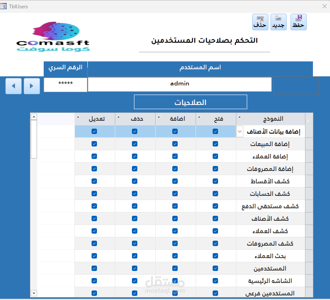
Task: Select the كشف المصروفات row name
Action: pyautogui.click(x=270, y=244)
